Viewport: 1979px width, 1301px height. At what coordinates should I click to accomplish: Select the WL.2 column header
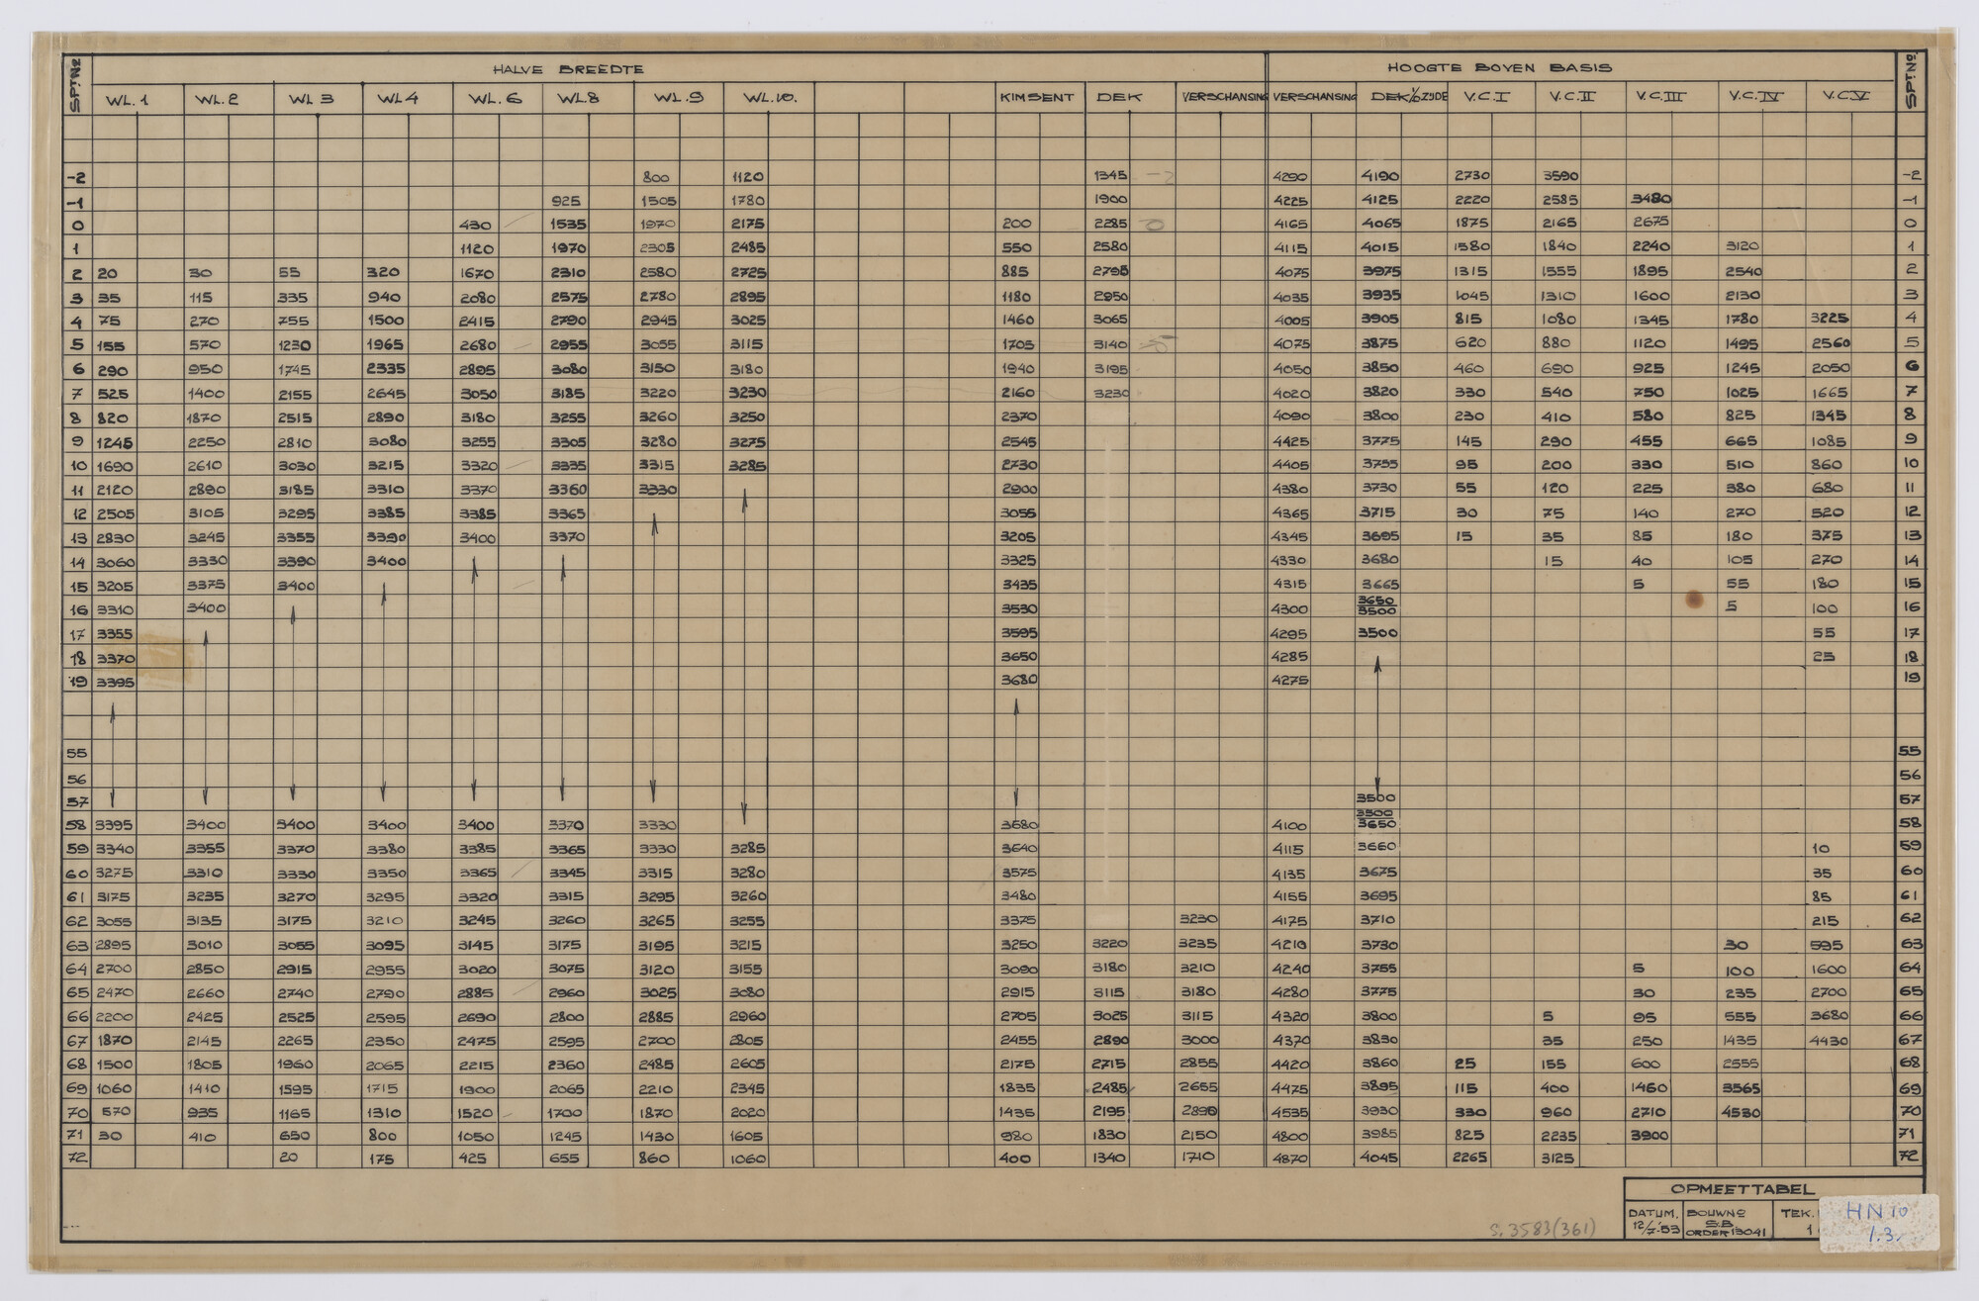[217, 99]
